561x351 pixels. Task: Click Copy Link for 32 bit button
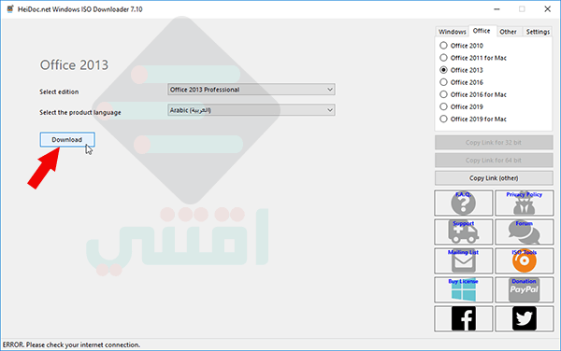point(494,142)
